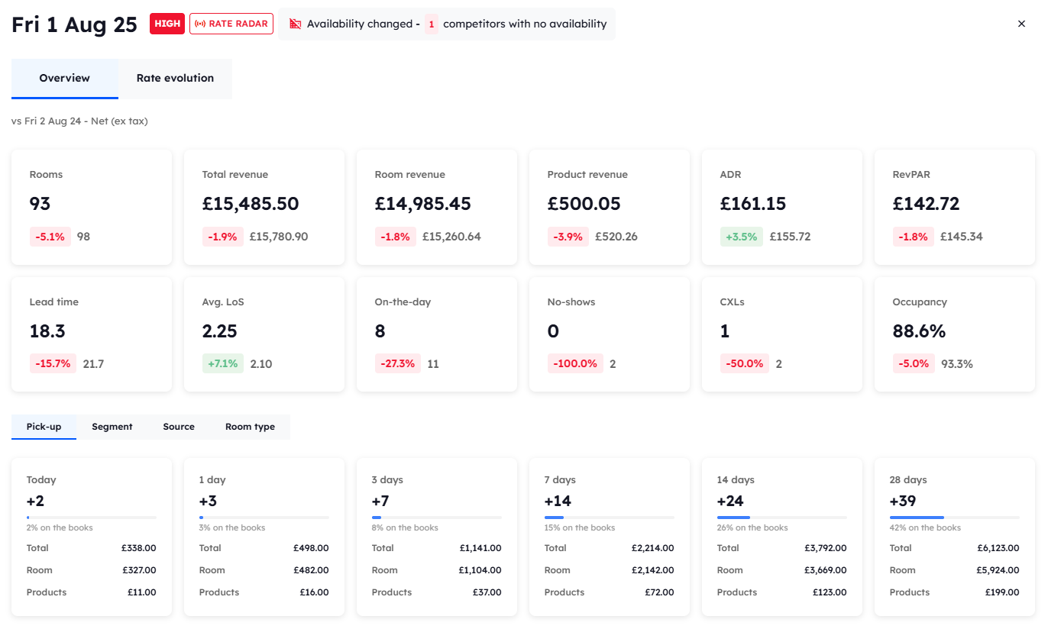The height and width of the screenshot is (629, 1048).
Task: Click last year's occupancy 93.3%
Action: pos(957,364)
